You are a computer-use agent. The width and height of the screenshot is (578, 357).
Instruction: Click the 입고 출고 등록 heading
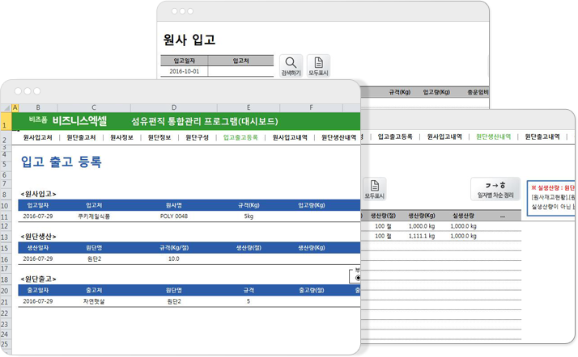(62, 162)
